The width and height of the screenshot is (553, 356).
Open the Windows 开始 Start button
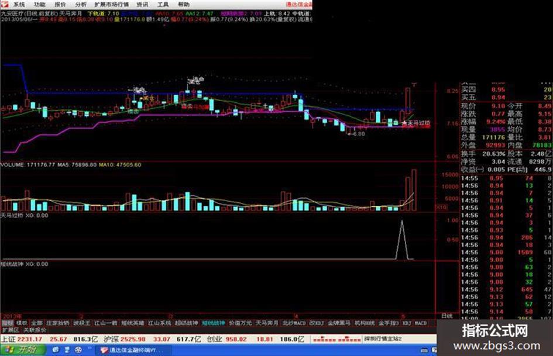(23, 350)
